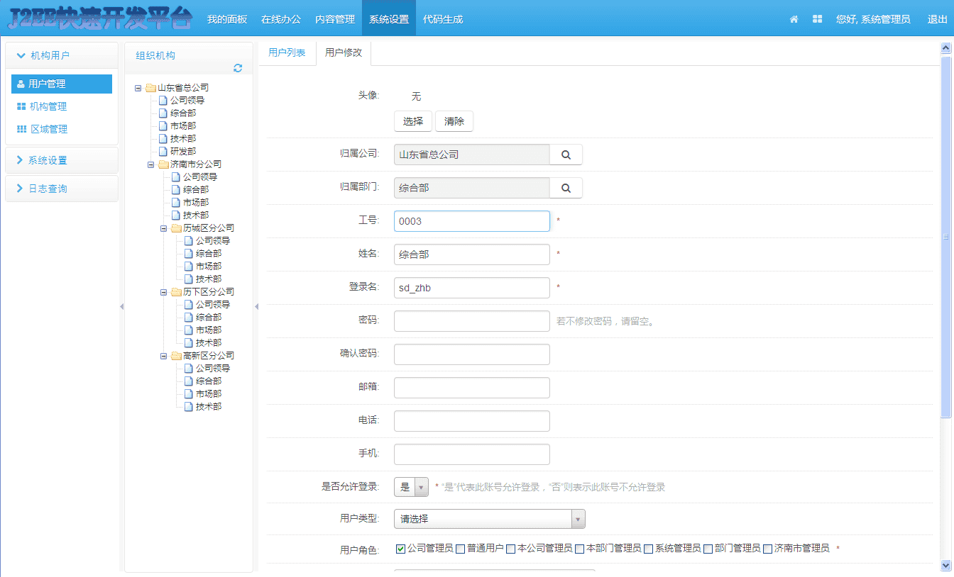Click inside the 邮箱 input field
954x577 pixels.
click(471, 387)
